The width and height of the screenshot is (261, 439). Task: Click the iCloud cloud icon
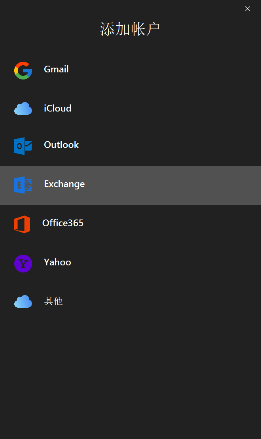click(23, 108)
